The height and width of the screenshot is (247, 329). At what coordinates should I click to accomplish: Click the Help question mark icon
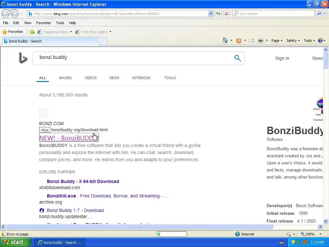tap(320, 41)
